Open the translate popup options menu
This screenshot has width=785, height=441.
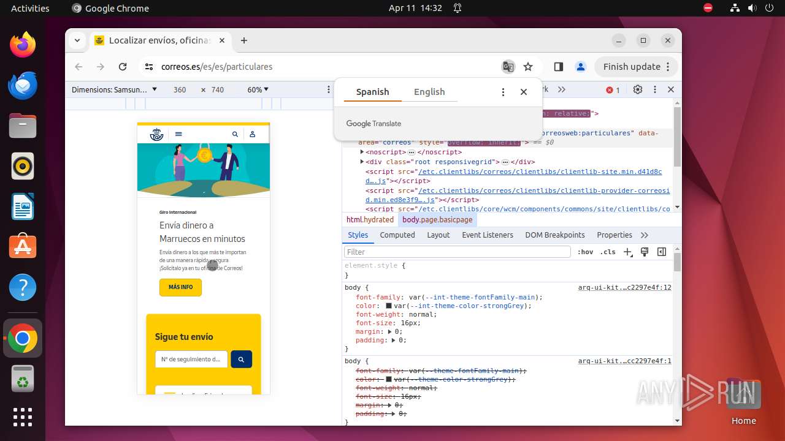tap(503, 92)
